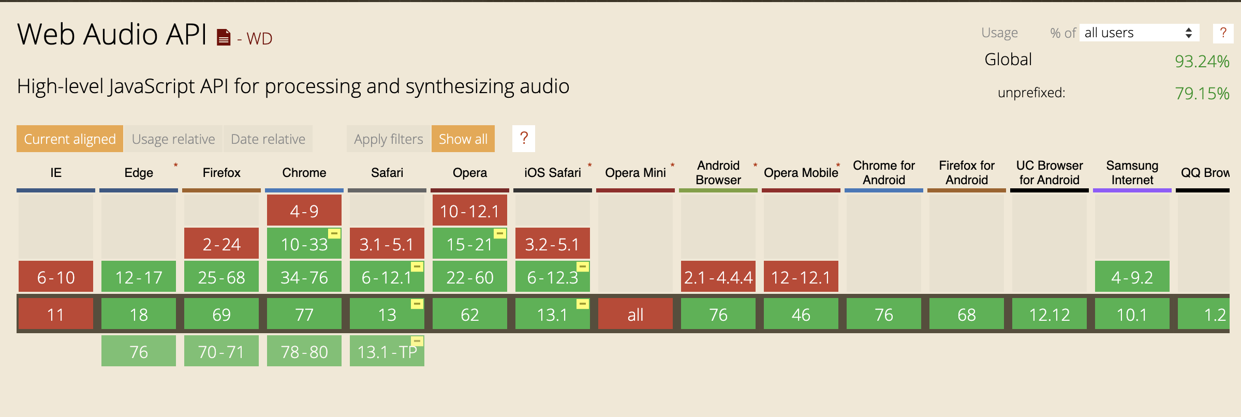Click the Firefox 2-24 unsupported cell
This screenshot has width=1241, height=417.
coord(221,243)
